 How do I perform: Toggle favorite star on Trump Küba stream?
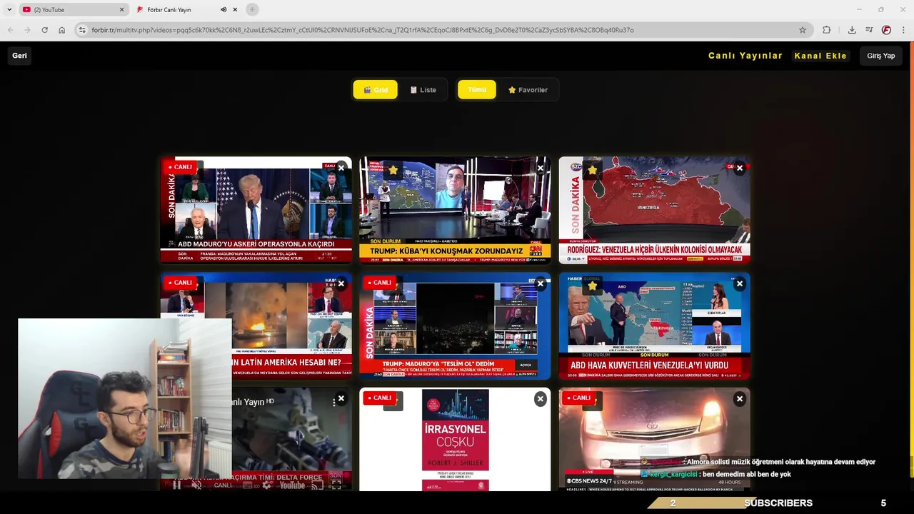[393, 170]
